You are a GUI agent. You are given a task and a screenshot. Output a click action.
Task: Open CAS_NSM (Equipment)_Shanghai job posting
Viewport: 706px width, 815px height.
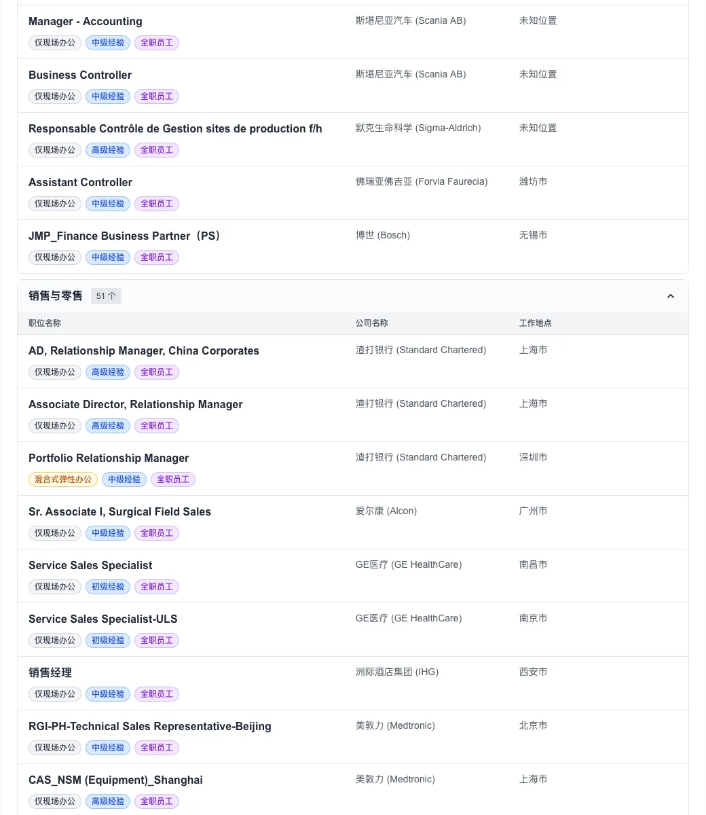point(115,780)
